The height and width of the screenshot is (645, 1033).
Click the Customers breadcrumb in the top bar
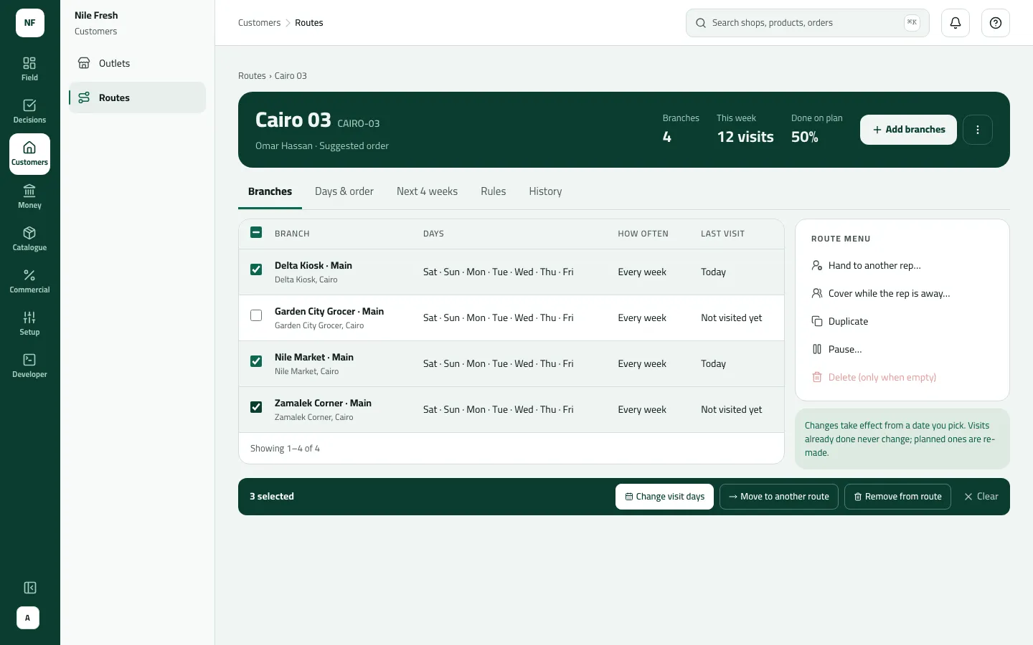[x=259, y=23]
